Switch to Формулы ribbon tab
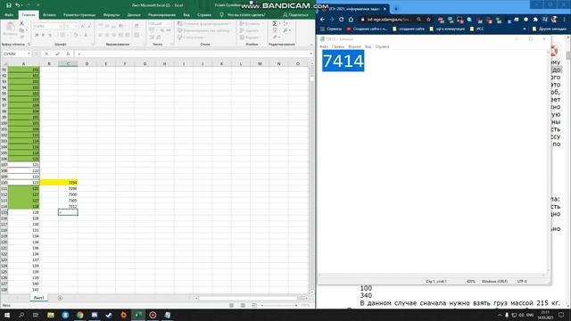The image size is (571, 321). [111, 15]
